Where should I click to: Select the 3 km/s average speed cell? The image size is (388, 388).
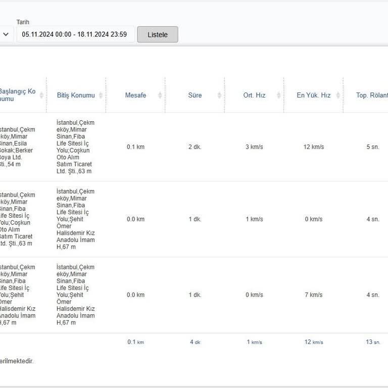[x=254, y=147]
